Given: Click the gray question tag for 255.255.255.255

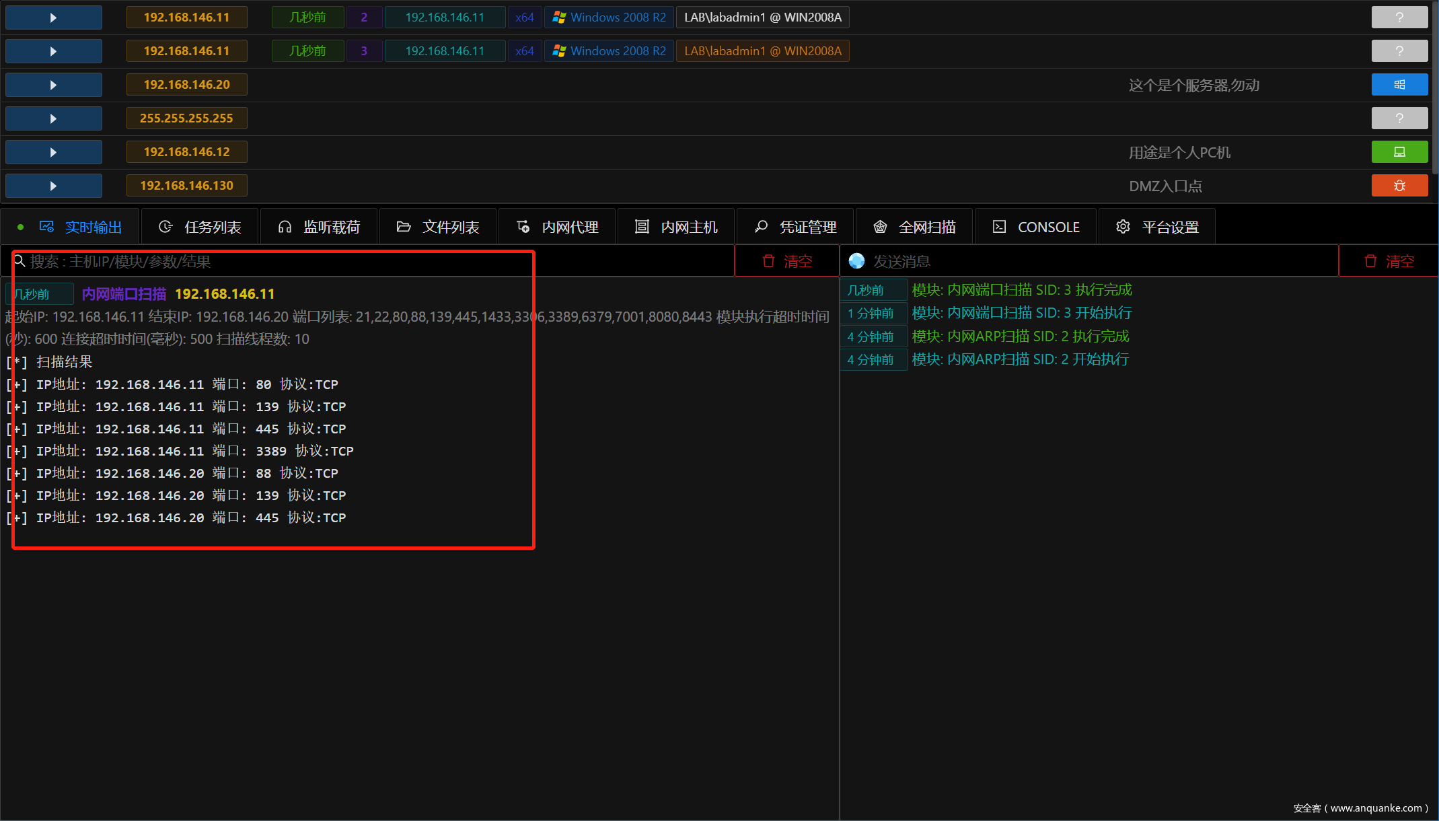Looking at the screenshot, I should coord(1399,118).
